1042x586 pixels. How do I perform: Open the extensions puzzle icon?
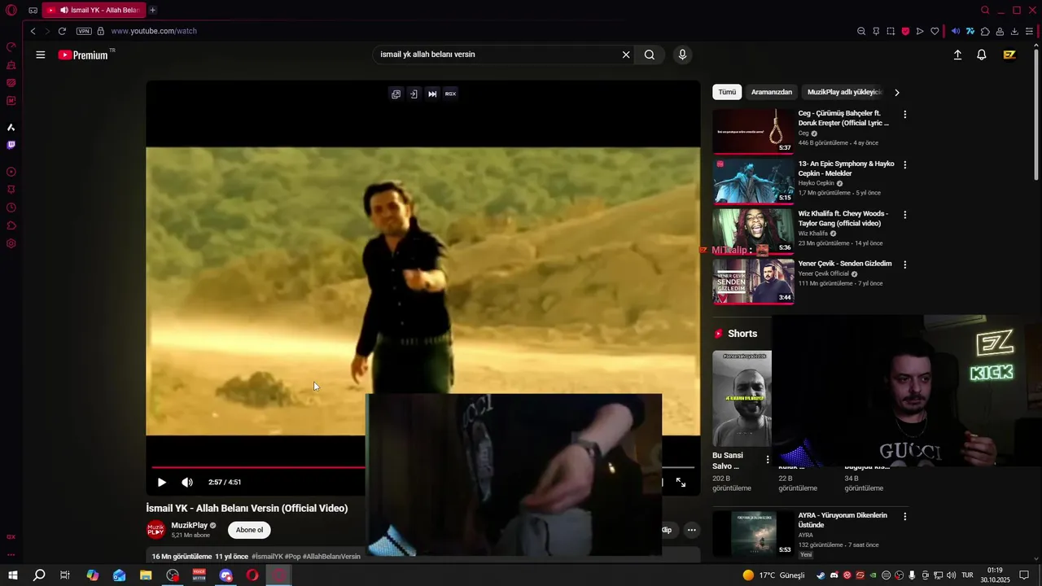pyautogui.click(x=985, y=31)
